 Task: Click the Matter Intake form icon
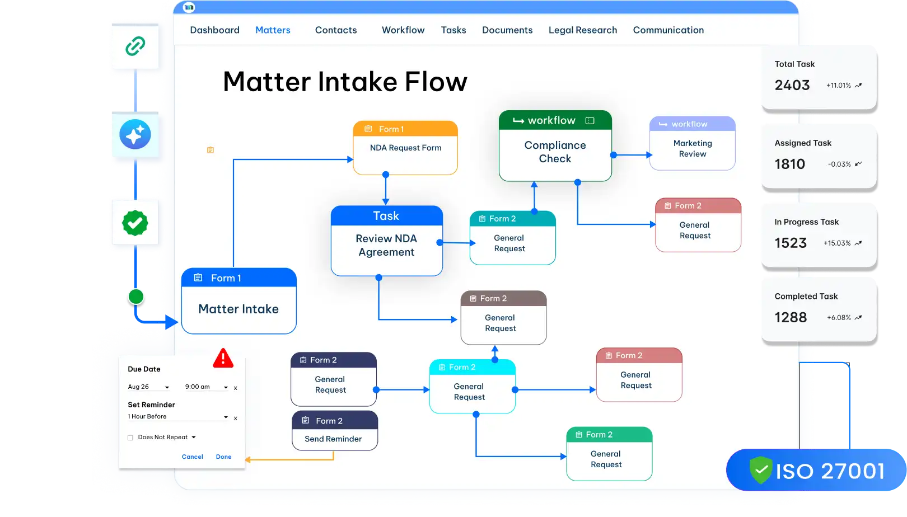click(198, 278)
